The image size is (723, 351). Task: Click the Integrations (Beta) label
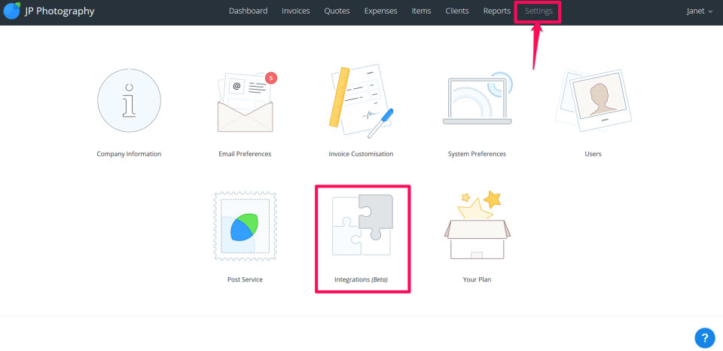(361, 279)
